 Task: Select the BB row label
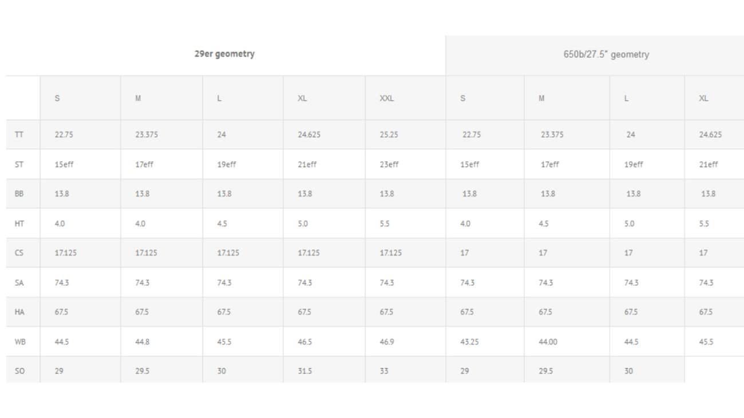tap(19, 194)
